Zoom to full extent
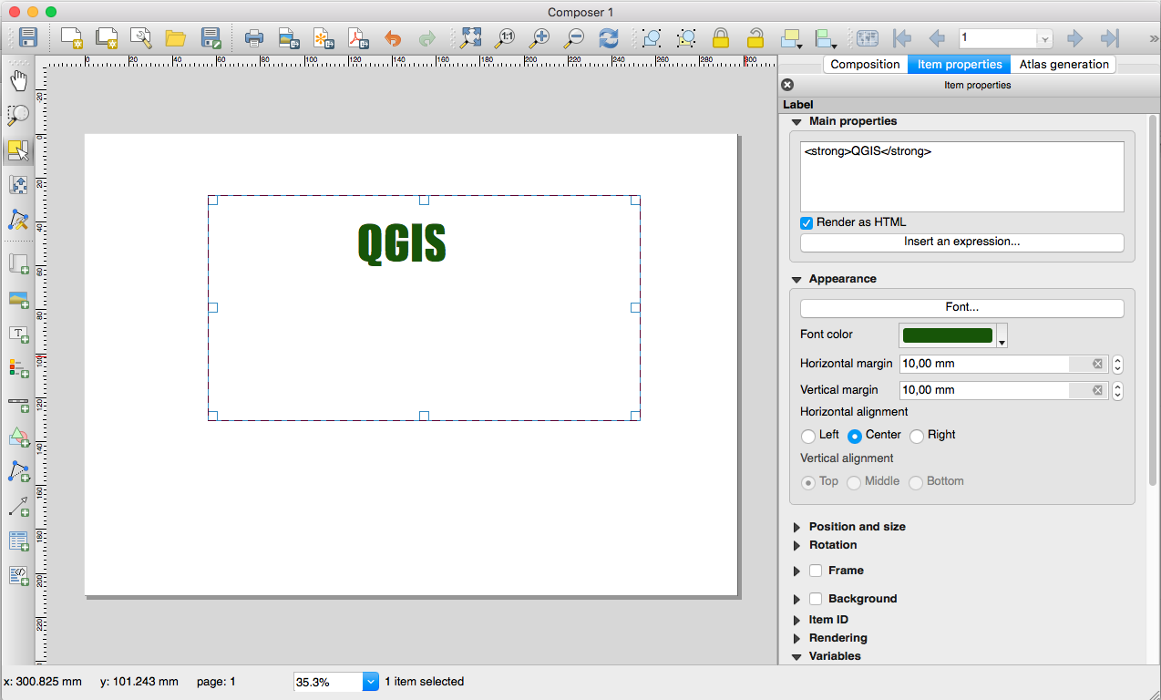Screen dimensions: 1161x700 [x=470, y=38]
